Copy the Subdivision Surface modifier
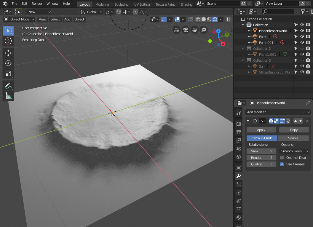Screen dimensions: 313x227 (294, 130)
